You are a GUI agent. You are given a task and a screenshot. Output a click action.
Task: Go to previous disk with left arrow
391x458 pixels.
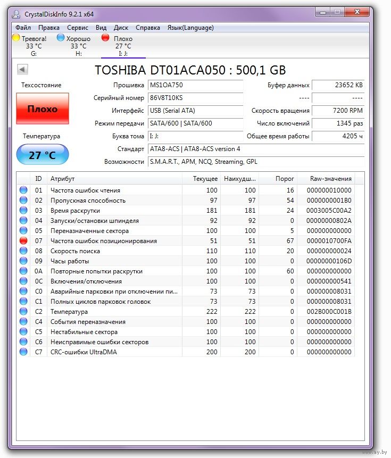click(22, 70)
